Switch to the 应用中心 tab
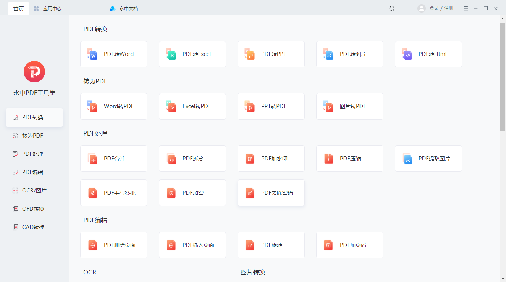 (x=48, y=8)
